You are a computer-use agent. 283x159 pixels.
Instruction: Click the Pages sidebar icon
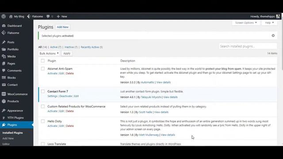point(4,64)
